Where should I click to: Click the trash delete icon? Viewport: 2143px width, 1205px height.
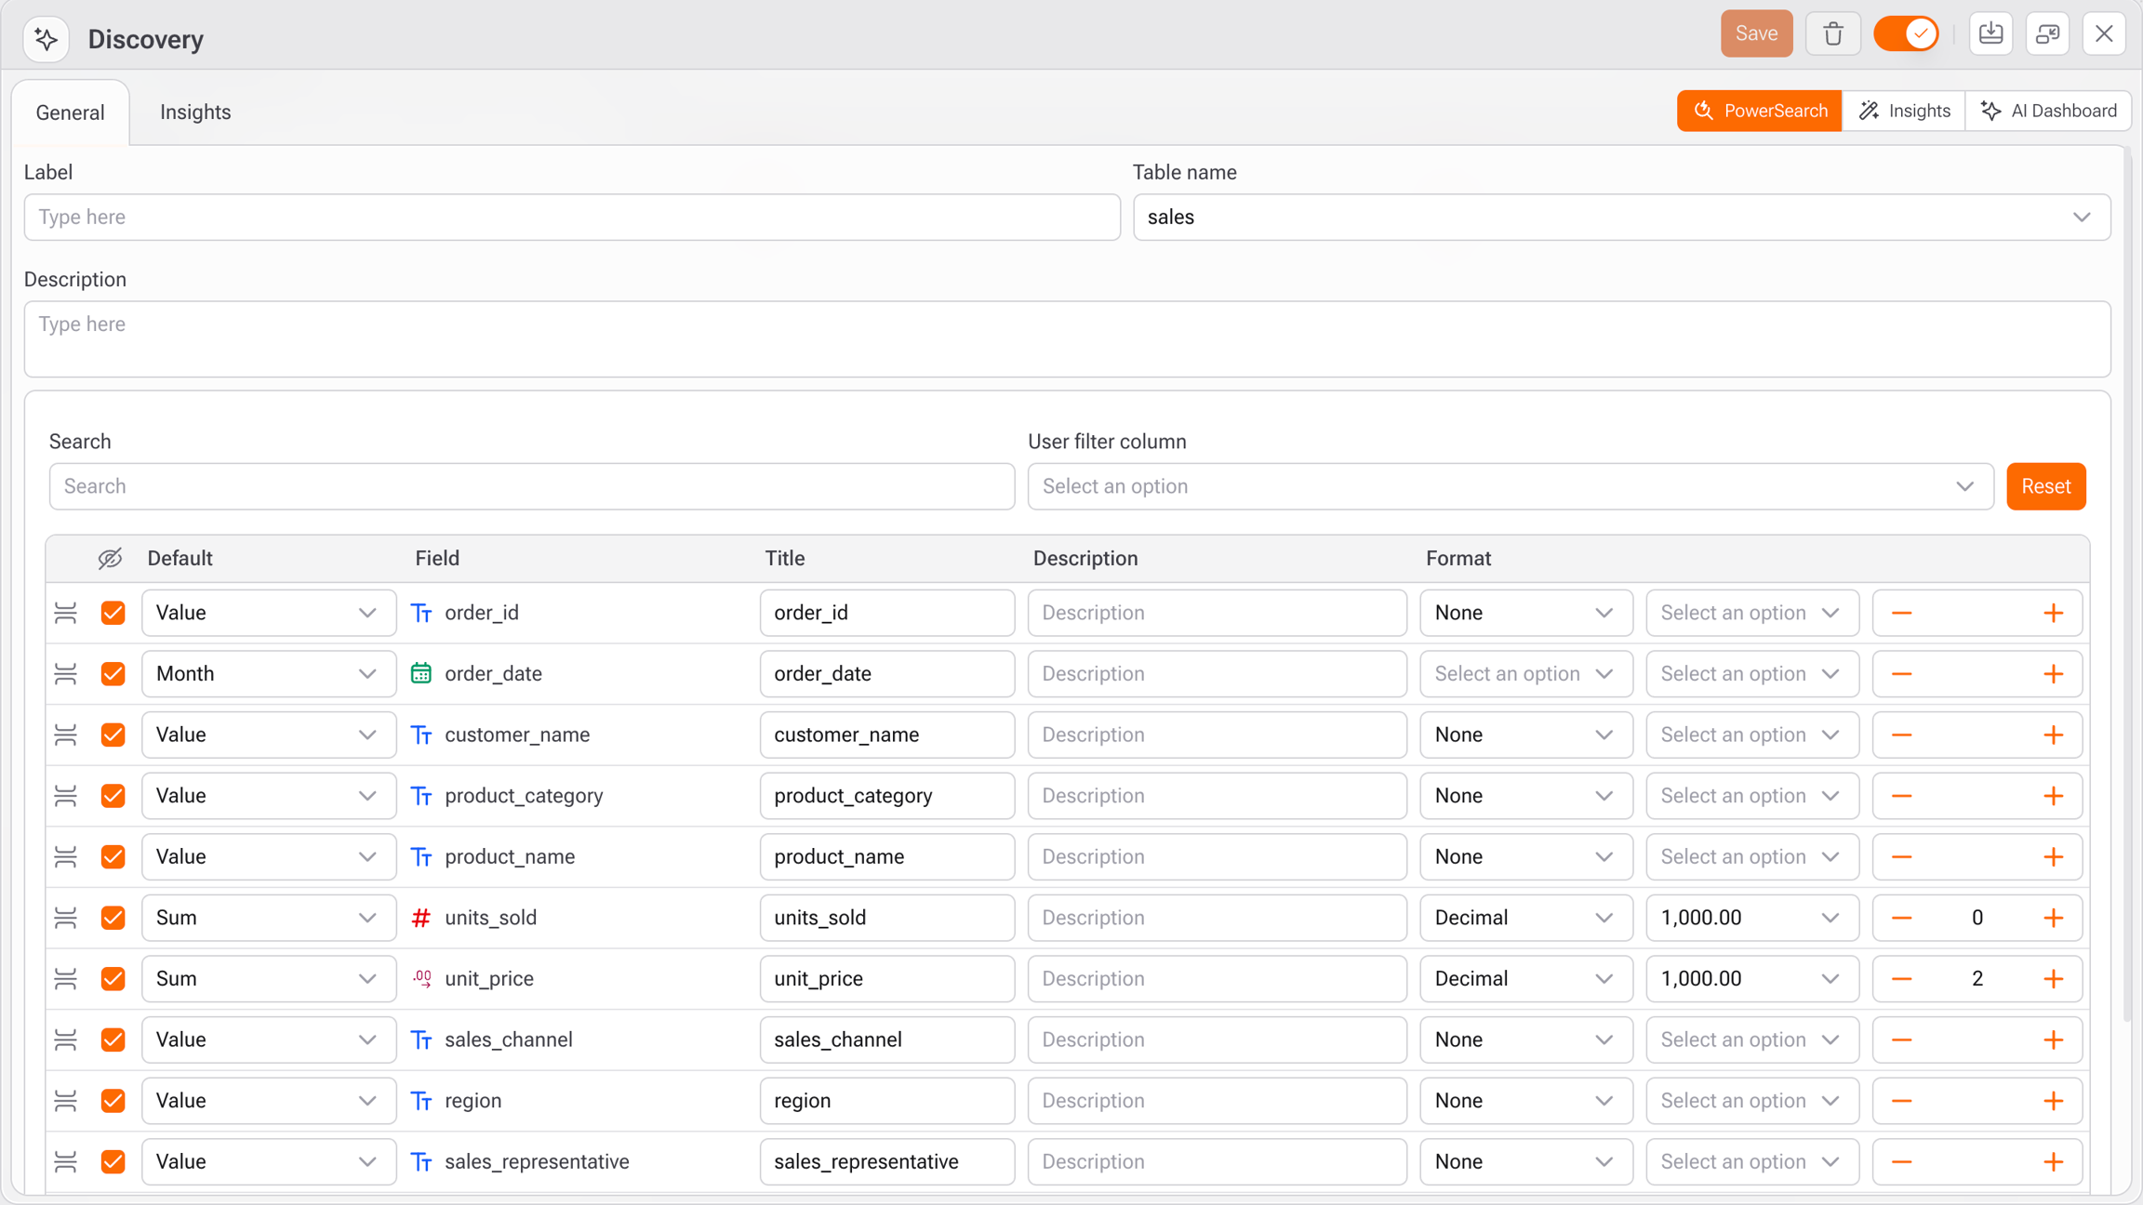[1832, 34]
